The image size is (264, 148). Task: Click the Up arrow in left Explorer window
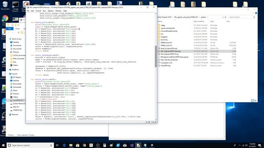19,32
